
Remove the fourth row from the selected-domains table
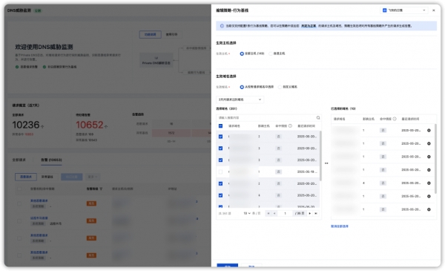429,170
